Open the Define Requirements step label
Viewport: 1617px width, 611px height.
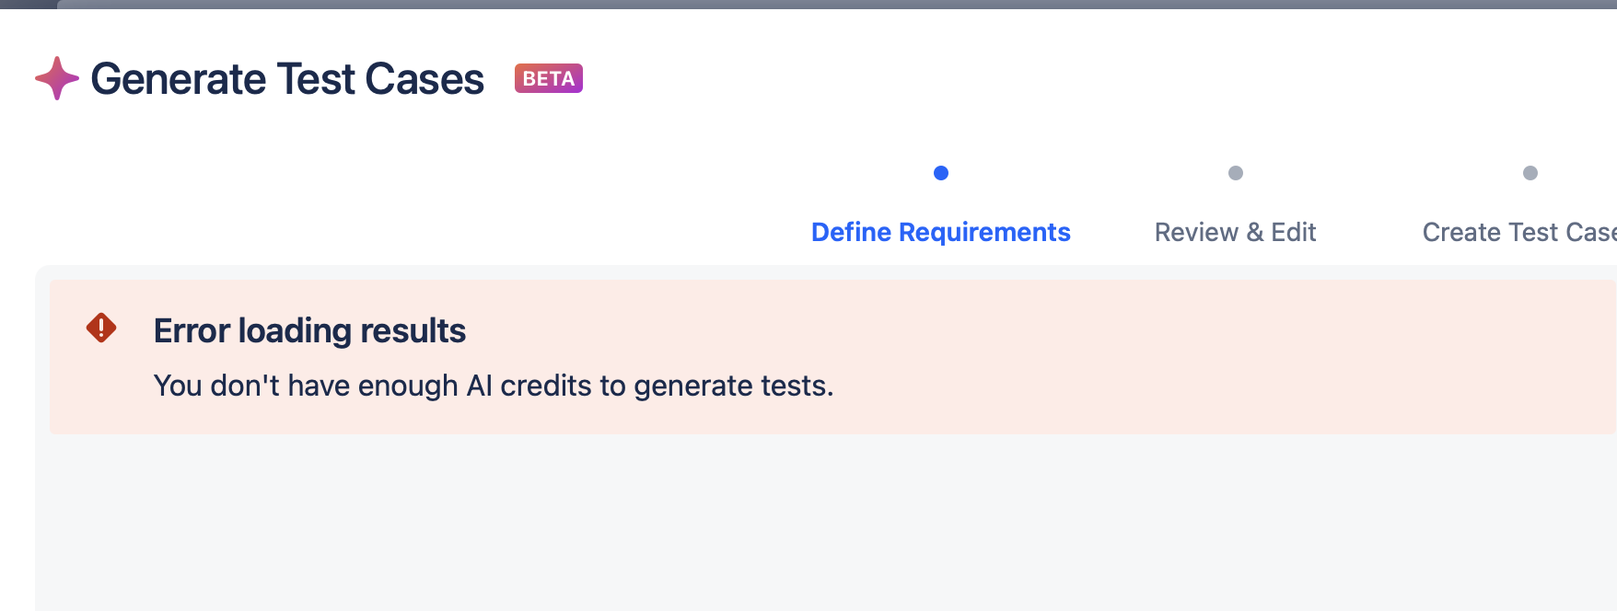coord(941,232)
